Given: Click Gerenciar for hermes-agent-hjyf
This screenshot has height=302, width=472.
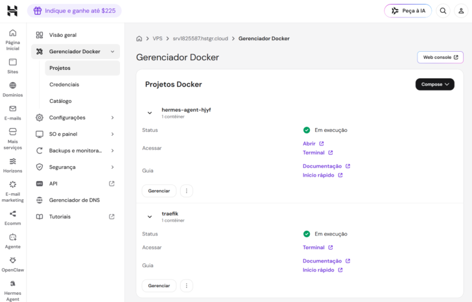Looking at the screenshot, I should coord(159,191).
